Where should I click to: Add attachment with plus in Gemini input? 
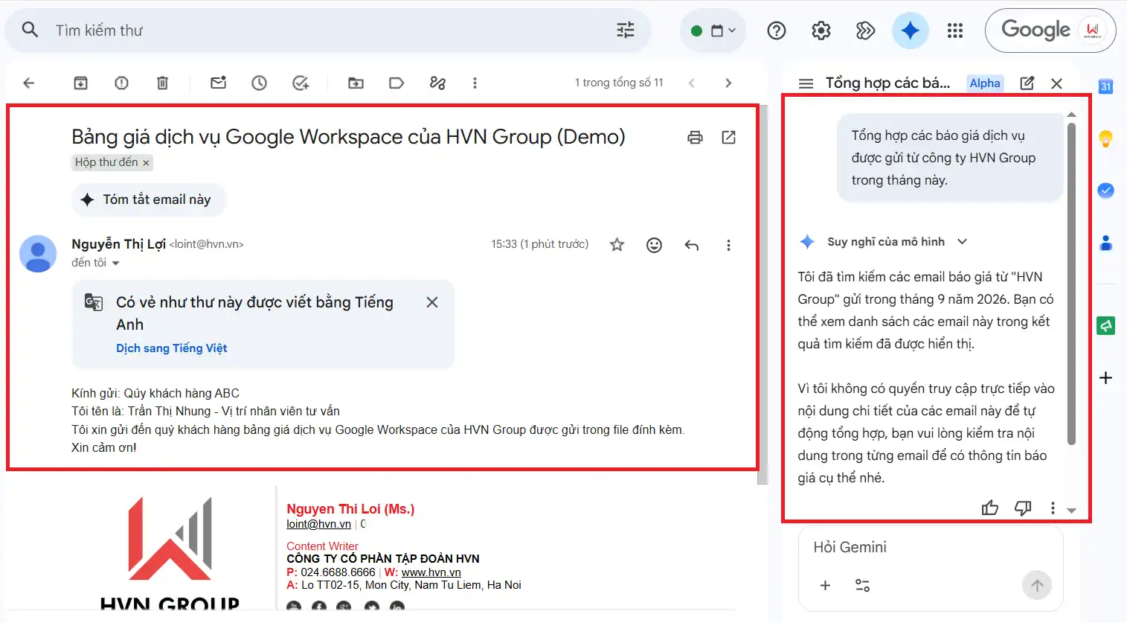coord(825,585)
